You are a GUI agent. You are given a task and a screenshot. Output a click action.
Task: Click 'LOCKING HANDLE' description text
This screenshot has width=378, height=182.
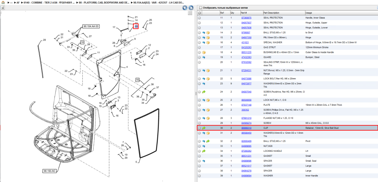tap(273, 151)
